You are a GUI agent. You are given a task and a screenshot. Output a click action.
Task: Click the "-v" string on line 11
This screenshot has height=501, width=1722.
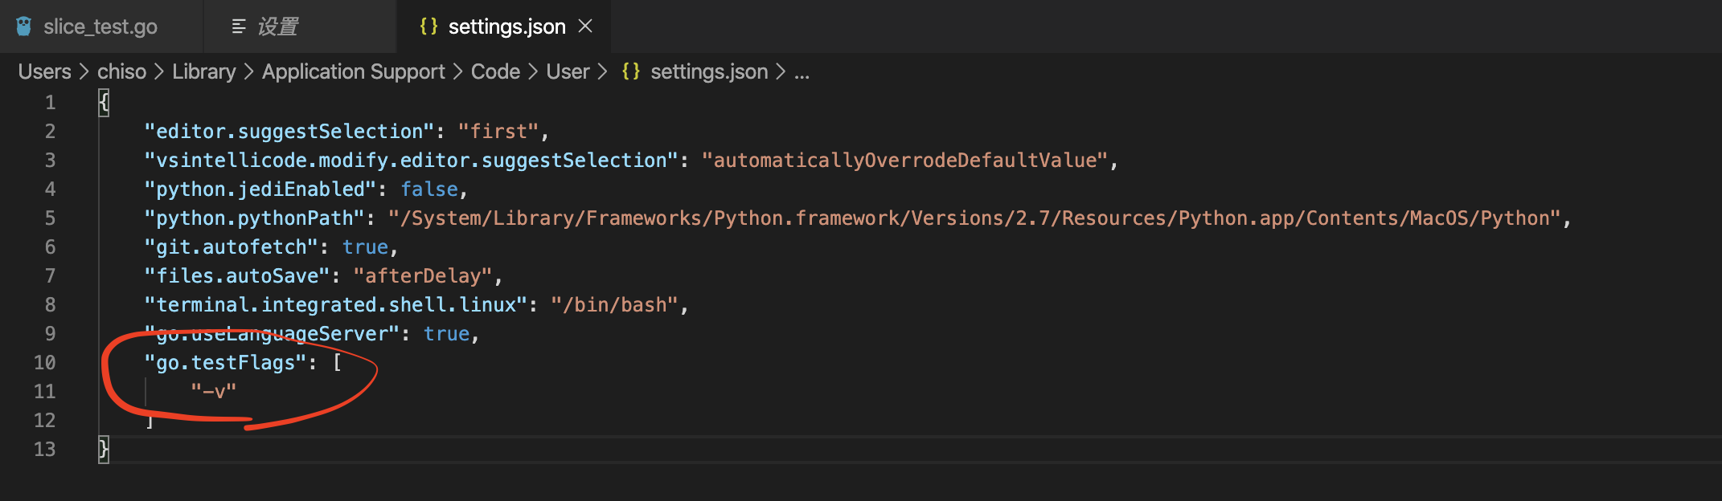[x=213, y=392]
